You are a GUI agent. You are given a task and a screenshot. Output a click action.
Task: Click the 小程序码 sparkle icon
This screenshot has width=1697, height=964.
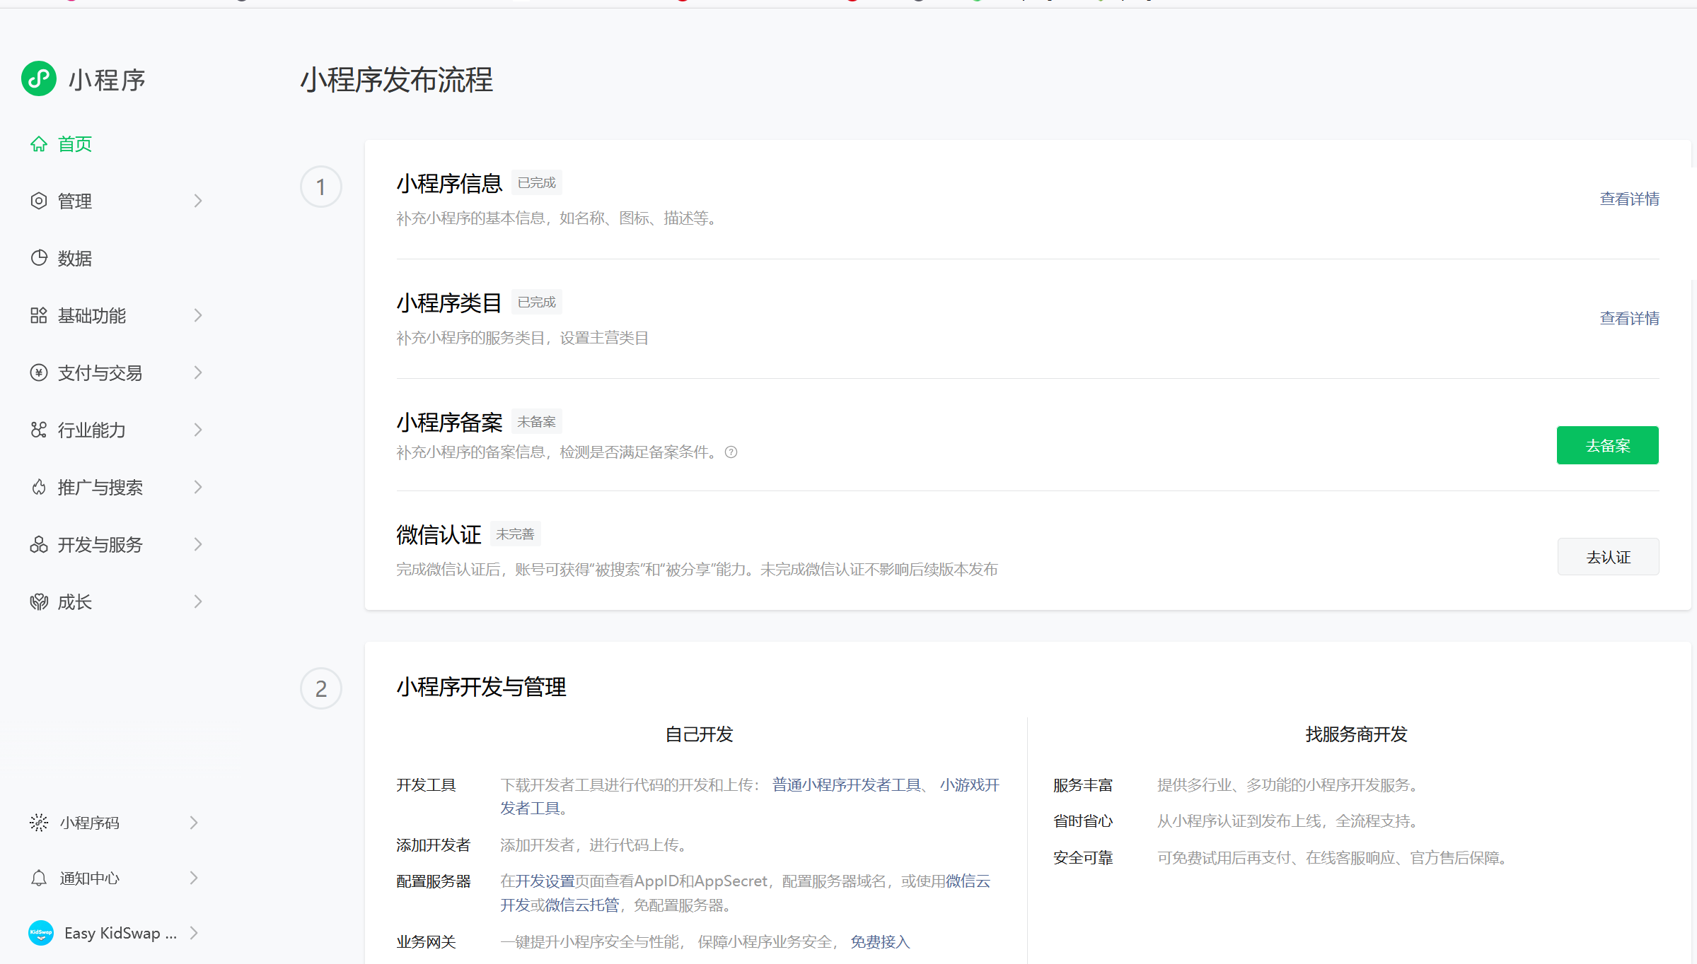click(x=39, y=822)
